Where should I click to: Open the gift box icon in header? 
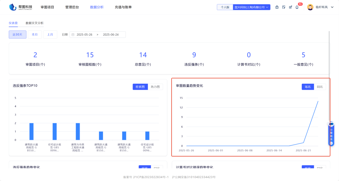point(277,7)
